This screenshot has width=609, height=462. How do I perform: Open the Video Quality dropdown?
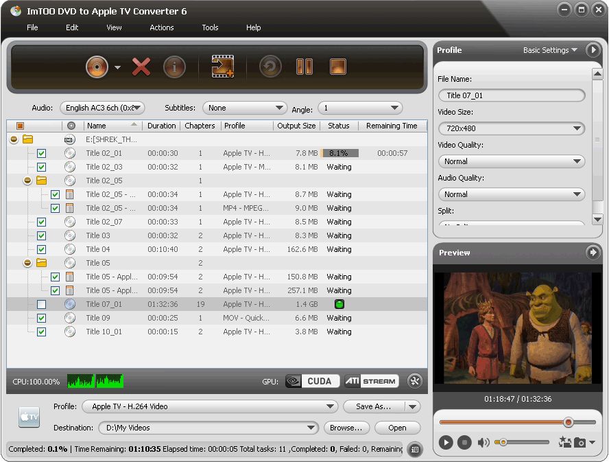[511, 161]
